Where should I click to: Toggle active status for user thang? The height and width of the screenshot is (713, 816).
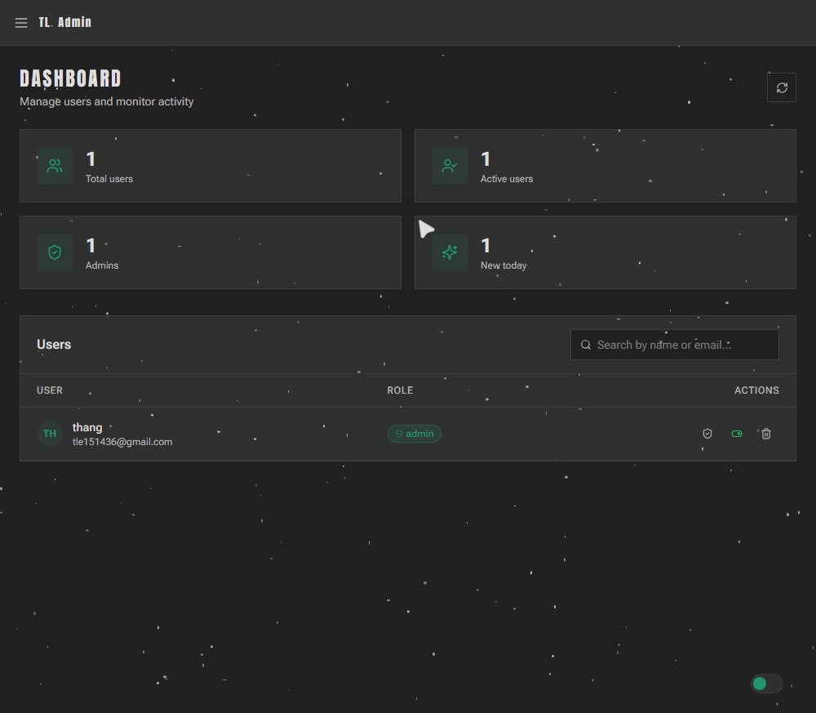(x=737, y=434)
